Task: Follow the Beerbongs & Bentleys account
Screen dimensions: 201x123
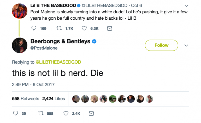Action: (x=161, y=45)
